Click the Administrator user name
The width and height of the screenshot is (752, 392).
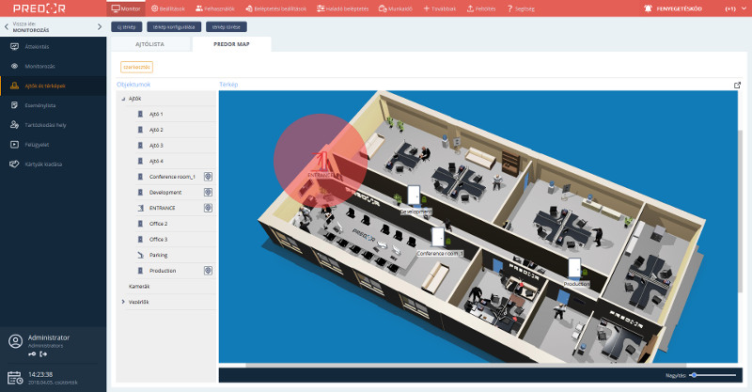[x=49, y=337]
